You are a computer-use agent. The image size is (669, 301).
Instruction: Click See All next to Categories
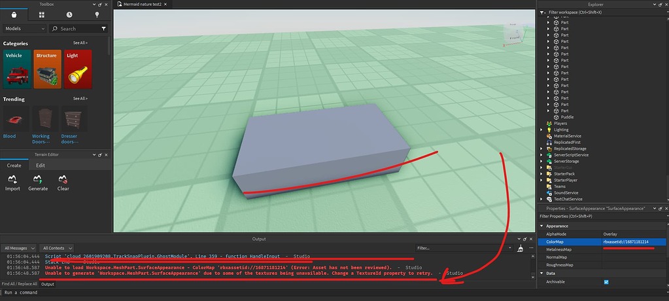(80, 43)
